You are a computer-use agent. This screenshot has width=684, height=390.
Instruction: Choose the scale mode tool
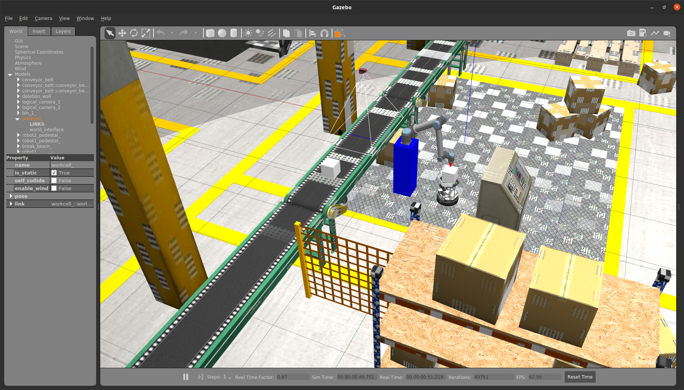coord(146,33)
